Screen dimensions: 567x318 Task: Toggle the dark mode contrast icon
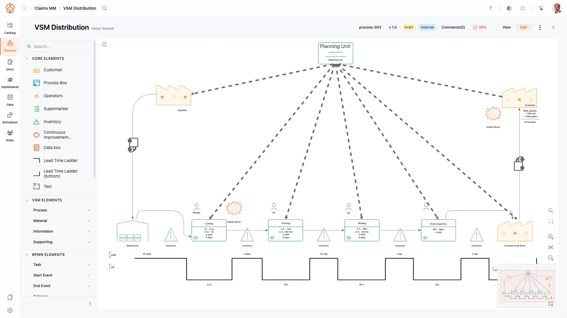pyautogui.click(x=509, y=8)
